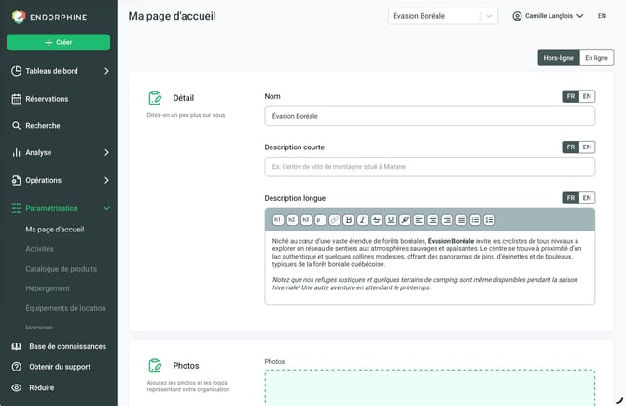Click the Opérations icon
The width and height of the screenshot is (625, 406).
tap(17, 180)
